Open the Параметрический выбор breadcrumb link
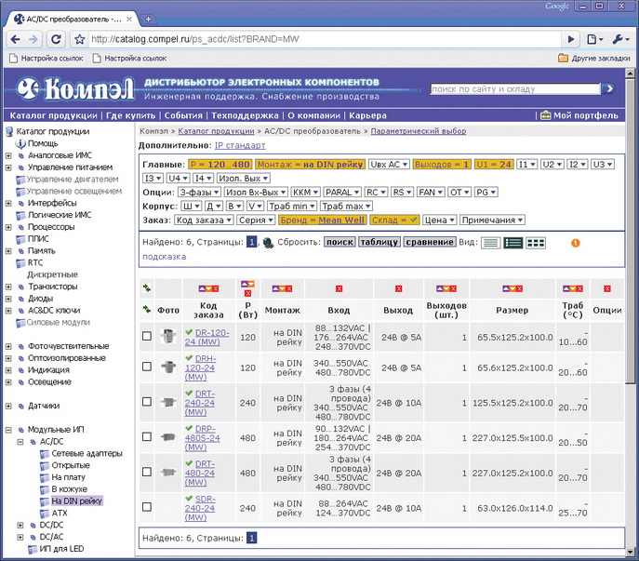Screen dimensions: 639x561 (419, 131)
